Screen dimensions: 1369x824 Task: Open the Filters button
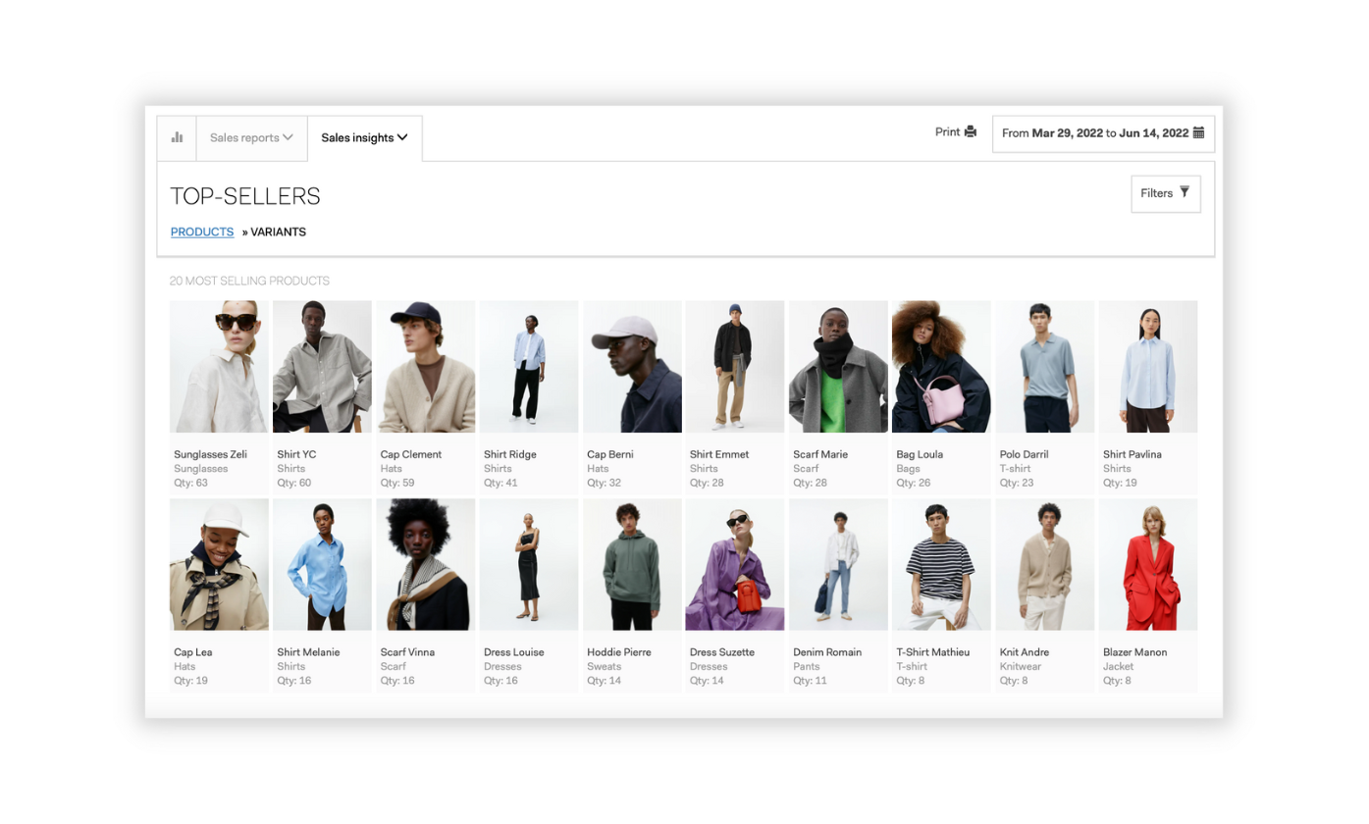click(1165, 193)
